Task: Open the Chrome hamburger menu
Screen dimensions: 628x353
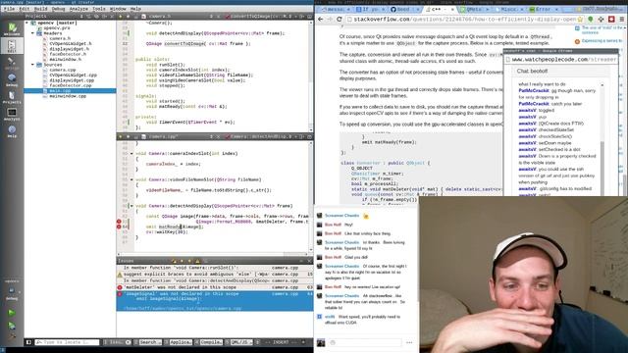Action: pos(621,20)
